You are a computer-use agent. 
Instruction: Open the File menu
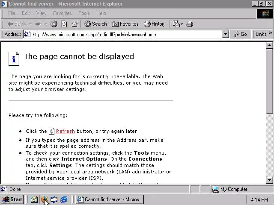[x=12, y=13]
